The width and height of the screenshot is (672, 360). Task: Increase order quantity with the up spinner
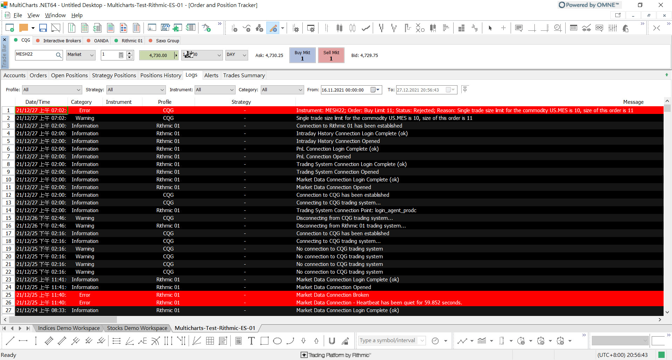[x=129, y=53]
